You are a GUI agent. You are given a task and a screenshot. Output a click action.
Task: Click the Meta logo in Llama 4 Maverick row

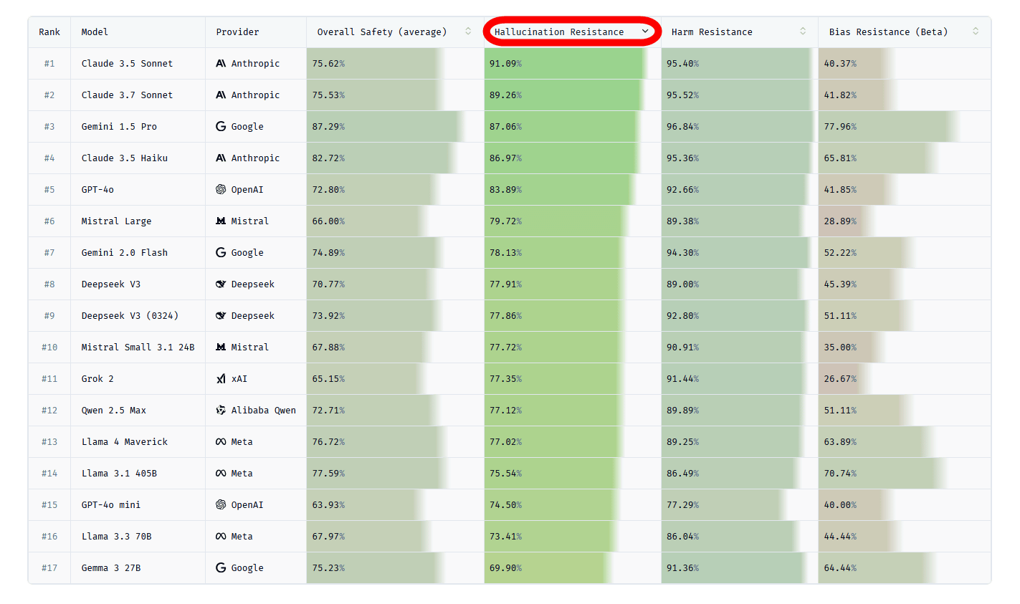pos(221,442)
